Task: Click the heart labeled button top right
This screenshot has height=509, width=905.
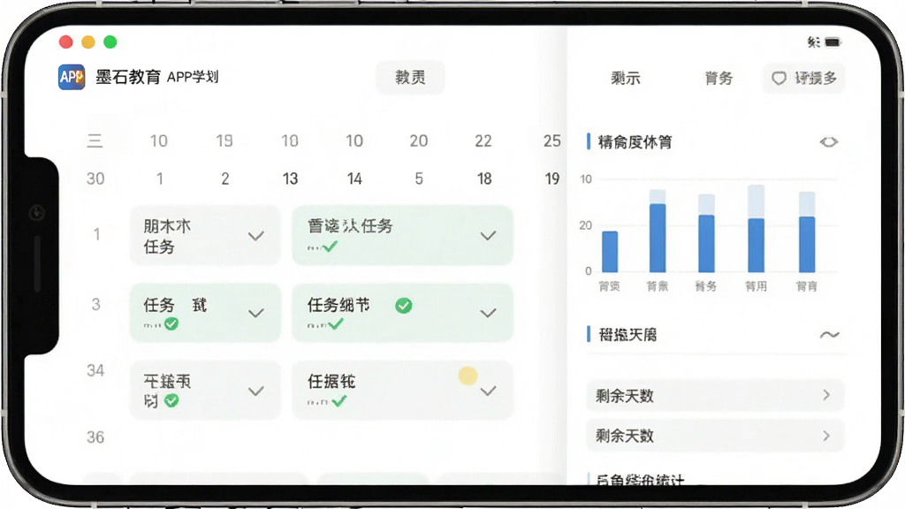Action: pos(804,78)
